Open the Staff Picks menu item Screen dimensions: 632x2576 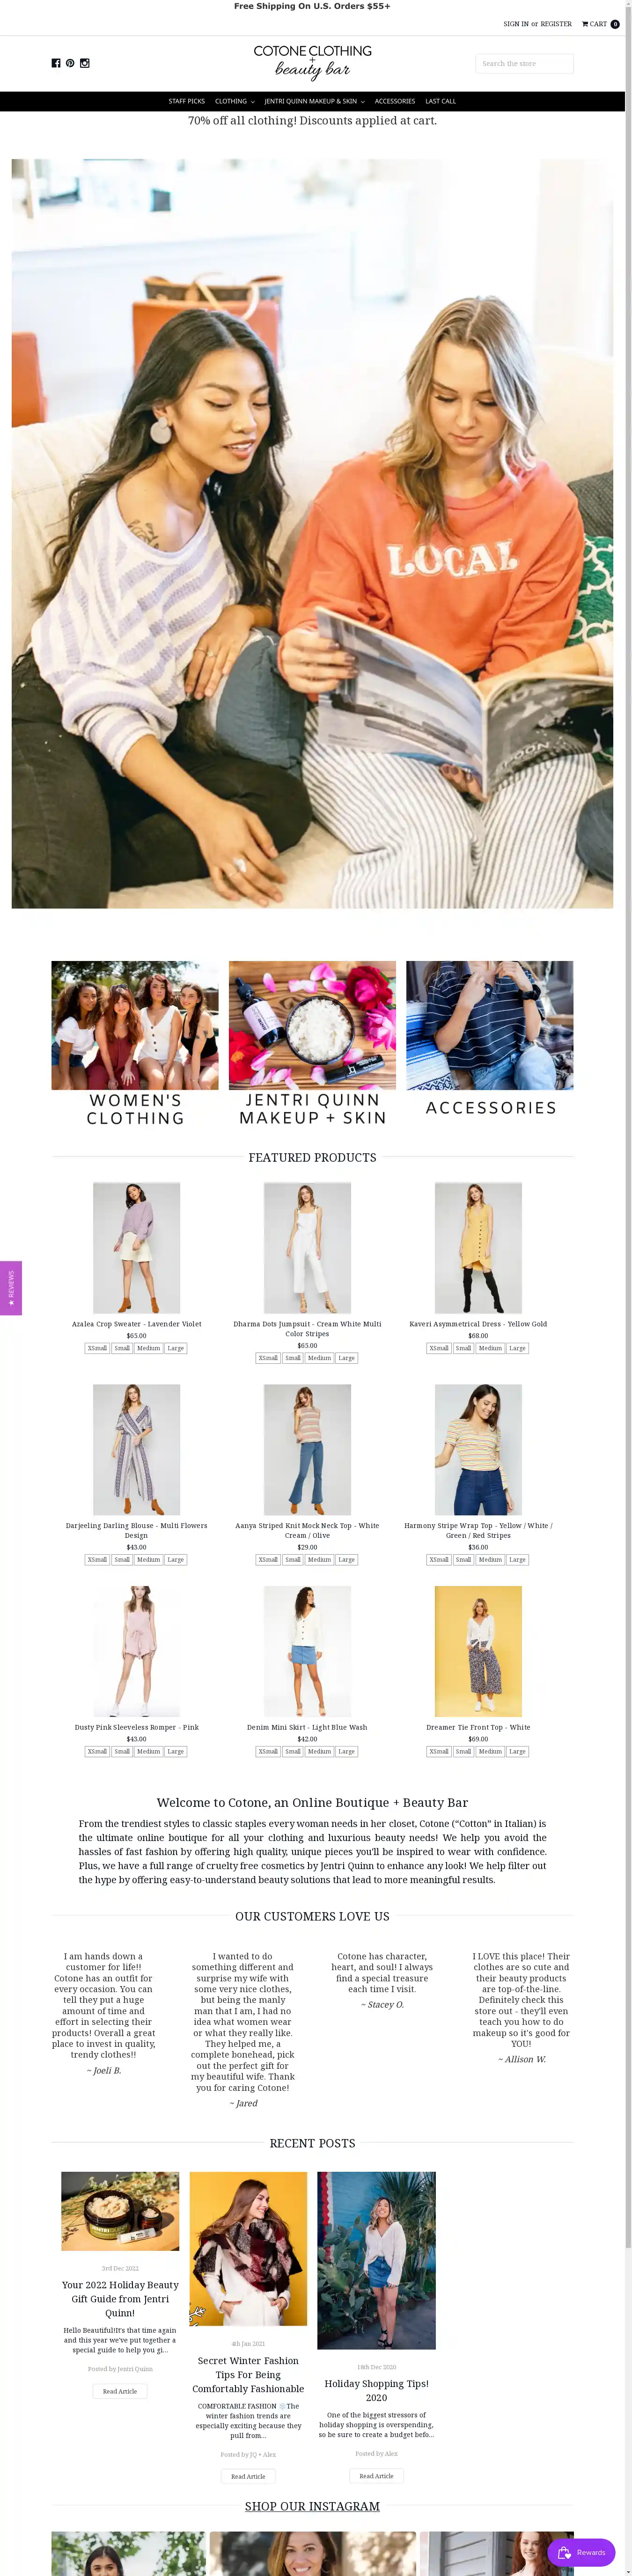pos(186,101)
